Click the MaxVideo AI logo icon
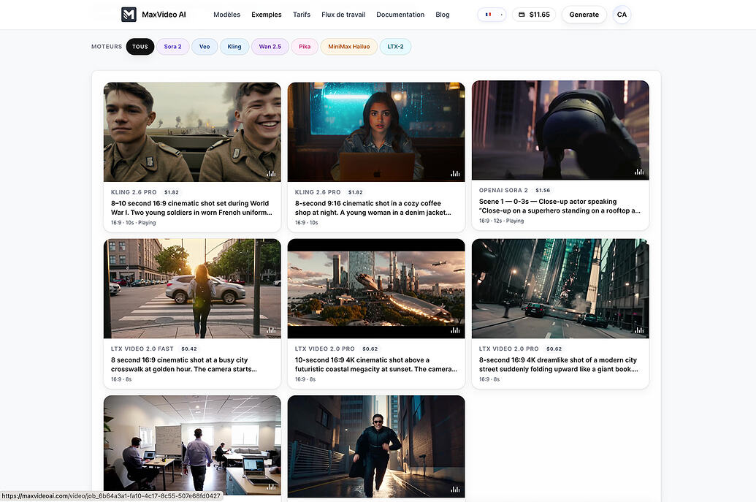 128,14
